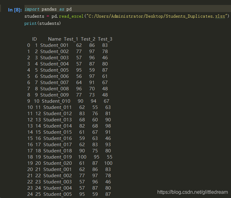Select Student_005 in output row 4
Screen dimensions: 231x198
(x=54, y=70)
